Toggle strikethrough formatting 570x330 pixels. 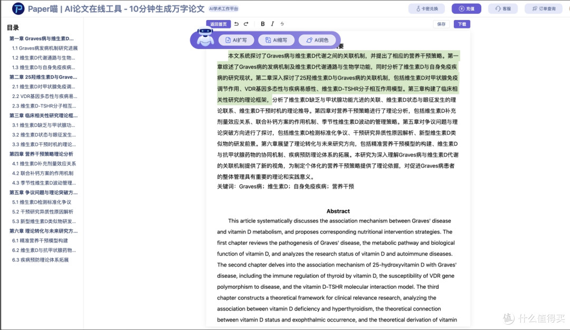[282, 24]
